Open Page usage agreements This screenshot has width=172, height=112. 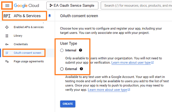29,61
